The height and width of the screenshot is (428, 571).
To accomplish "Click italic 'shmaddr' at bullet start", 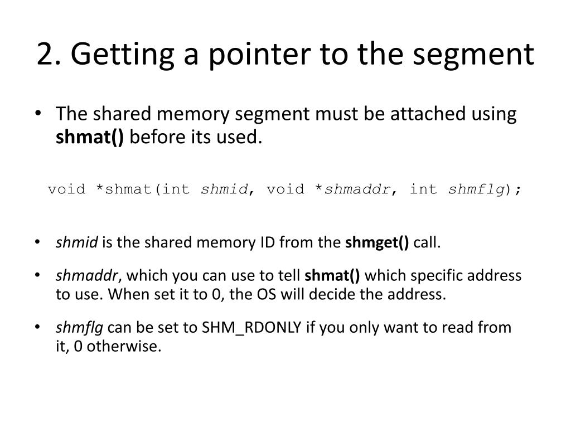I will click(86, 275).
